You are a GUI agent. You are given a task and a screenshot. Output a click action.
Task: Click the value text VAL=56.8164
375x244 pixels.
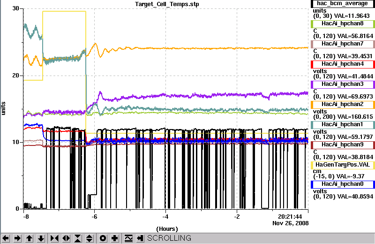[x=355, y=36]
